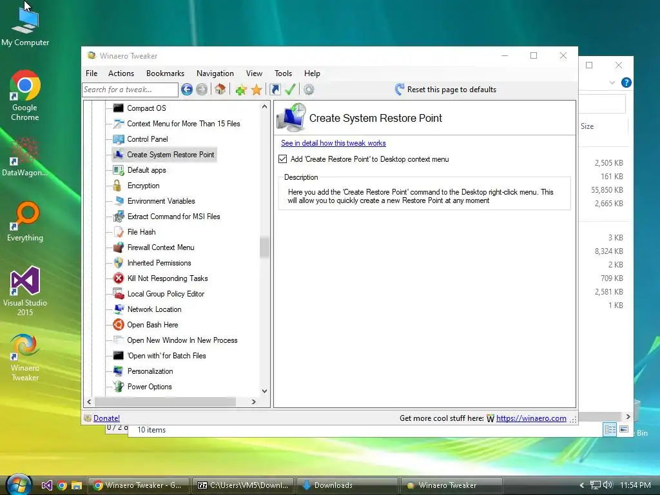Open Visual Studio from taskbar quick launch
The image size is (660, 495).
click(46, 485)
